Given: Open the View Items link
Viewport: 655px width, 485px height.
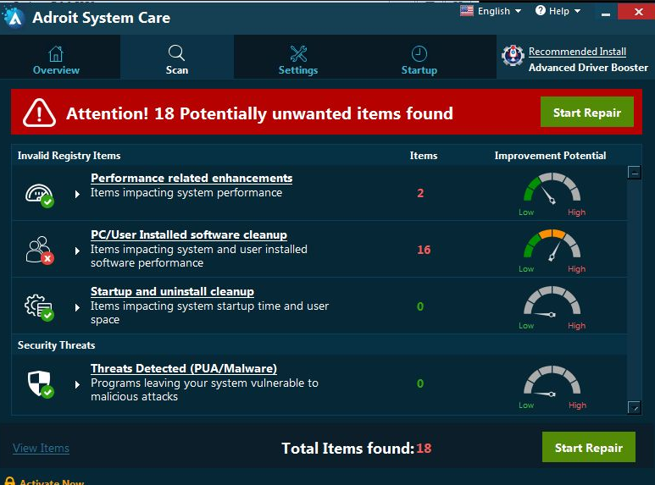Looking at the screenshot, I should tap(41, 448).
